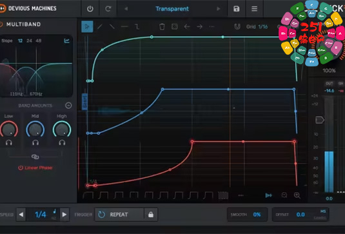Viewport: 345px width, 234px height.
Task: Open the Grid 1/16 dropdown
Action: (257, 27)
